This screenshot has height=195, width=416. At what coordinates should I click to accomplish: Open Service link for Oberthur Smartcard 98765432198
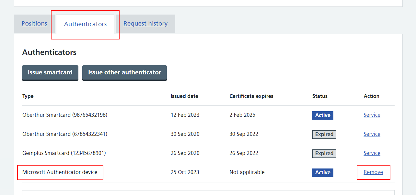(x=372, y=115)
